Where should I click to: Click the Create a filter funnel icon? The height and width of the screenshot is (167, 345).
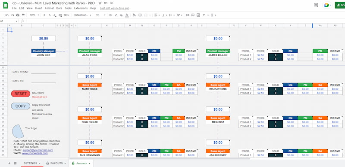pyautogui.click(x=204, y=15)
